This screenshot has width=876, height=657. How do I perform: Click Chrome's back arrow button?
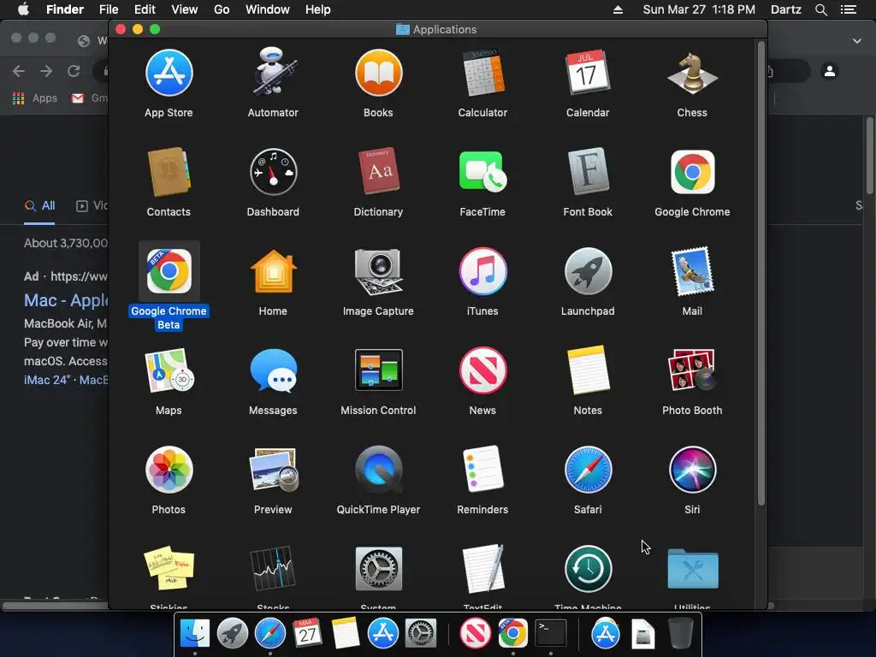[19, 71]
